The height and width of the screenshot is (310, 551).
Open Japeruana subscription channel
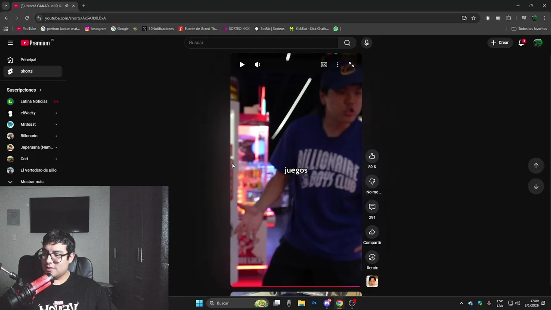pyautogui.click(x=33, y=147)
